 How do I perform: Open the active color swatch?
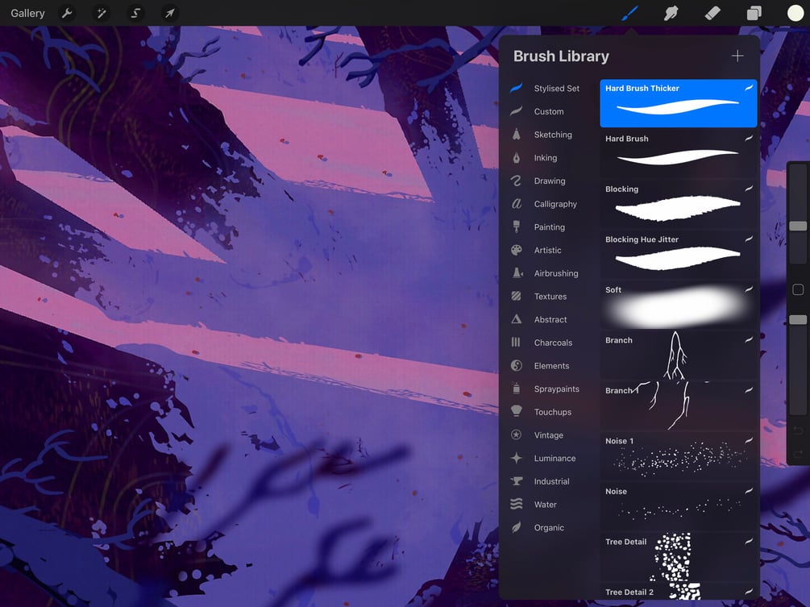(x=795, y=13)
